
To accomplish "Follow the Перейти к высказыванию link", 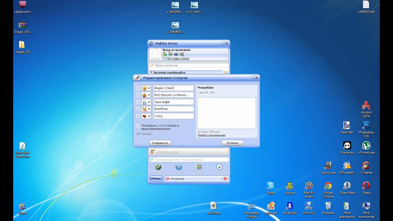I will pyautogui.click(x=212, y=135).
